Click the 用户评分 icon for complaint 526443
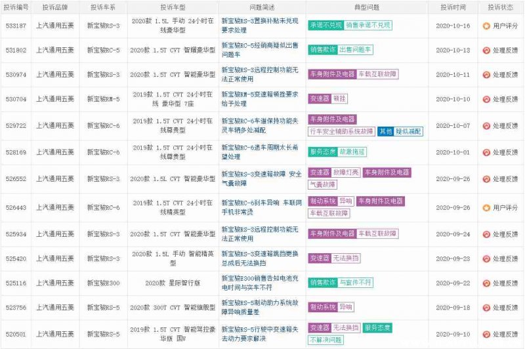525x349 pixels. coord(486,208)
